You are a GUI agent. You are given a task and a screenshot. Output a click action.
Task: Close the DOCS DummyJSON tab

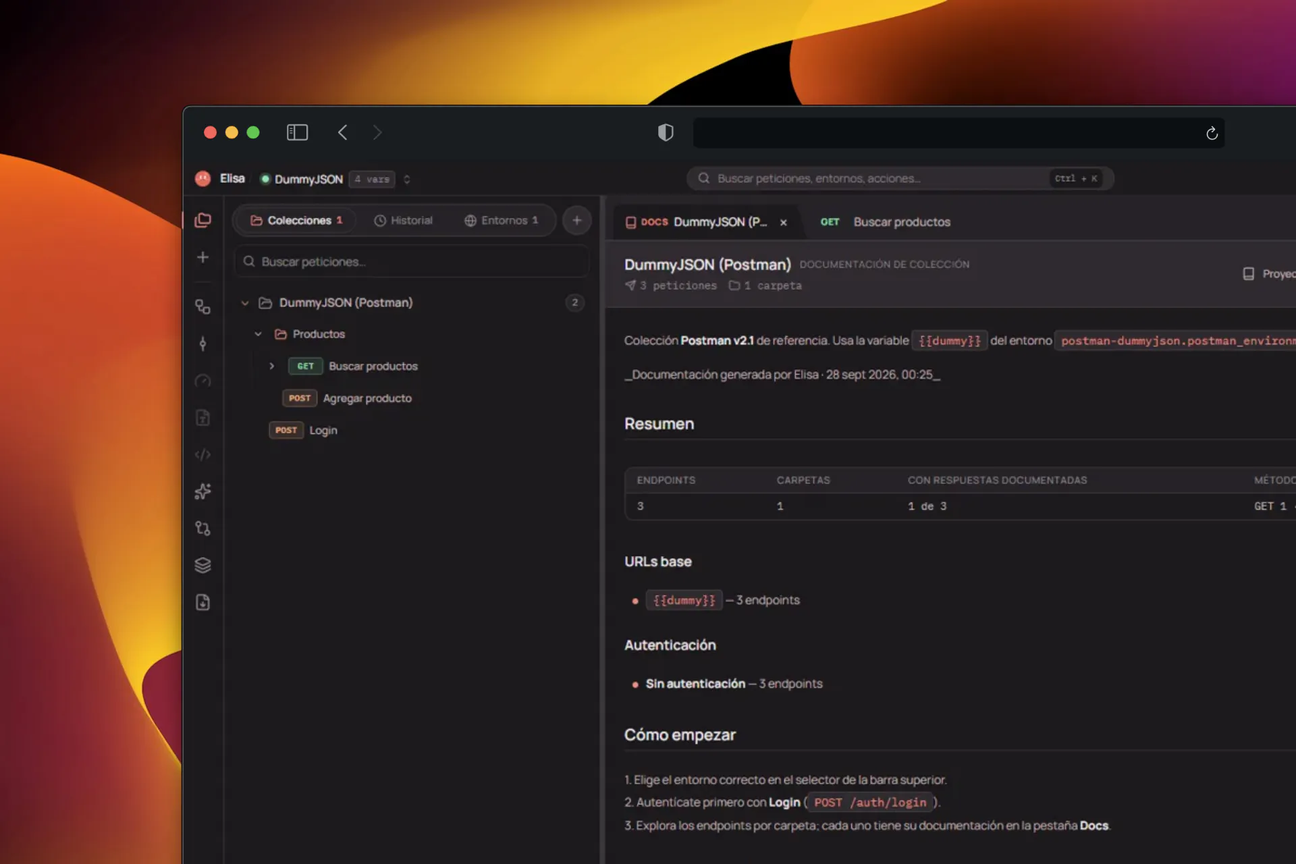click(x=784, y=222)
